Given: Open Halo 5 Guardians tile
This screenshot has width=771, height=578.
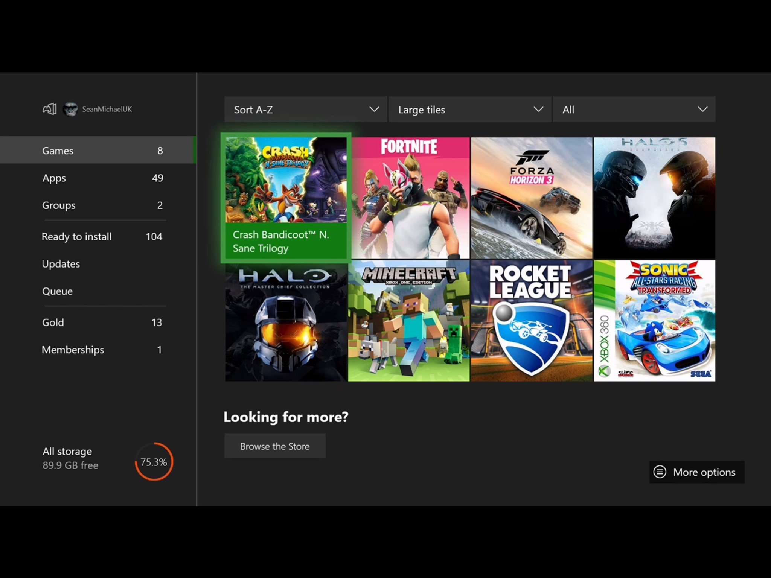Looking at the screenshot, I should [x=654, y=198].
